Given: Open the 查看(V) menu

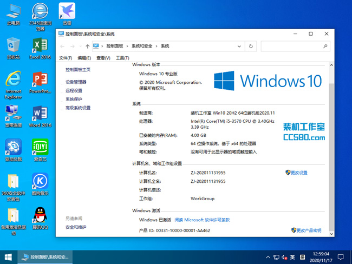Looking at the screenshot, I should [x=103, y=58].
